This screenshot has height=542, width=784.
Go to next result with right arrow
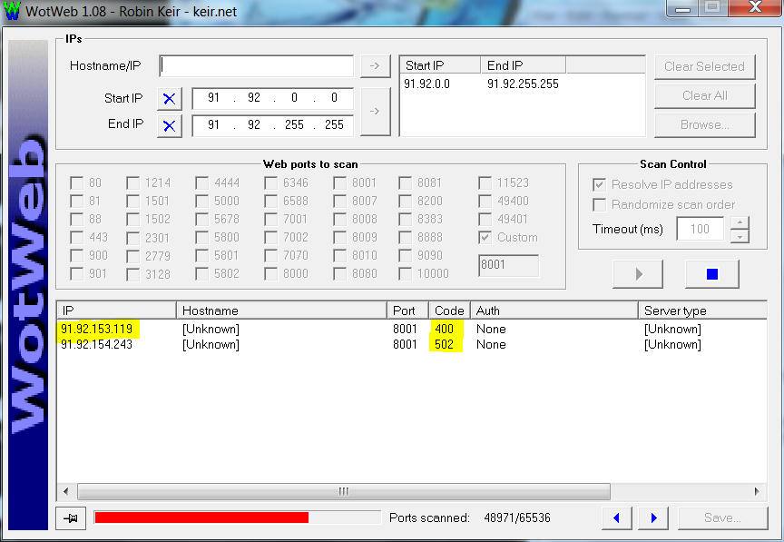click(653, 518)
